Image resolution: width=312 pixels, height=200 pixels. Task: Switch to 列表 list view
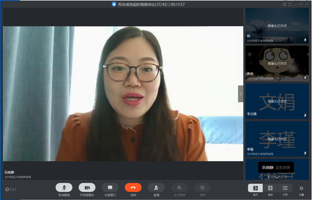(x=285, y=188)
